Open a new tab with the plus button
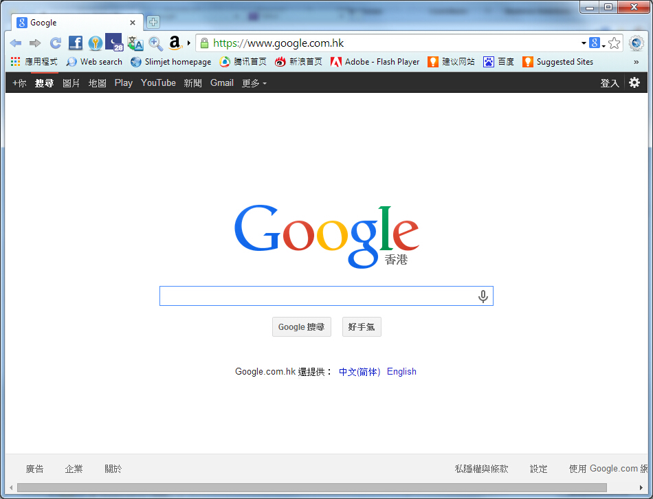Image resolution: width=653 pixels, height=499 pixels. pyautogui.click(x=153, y=22)
